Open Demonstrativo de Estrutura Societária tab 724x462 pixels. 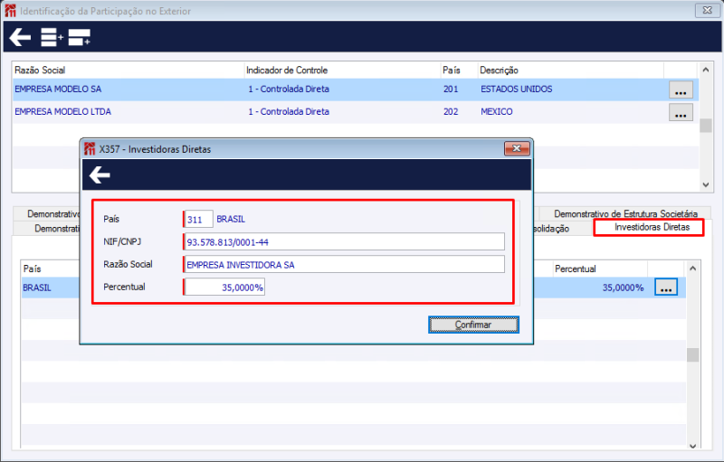625,213
